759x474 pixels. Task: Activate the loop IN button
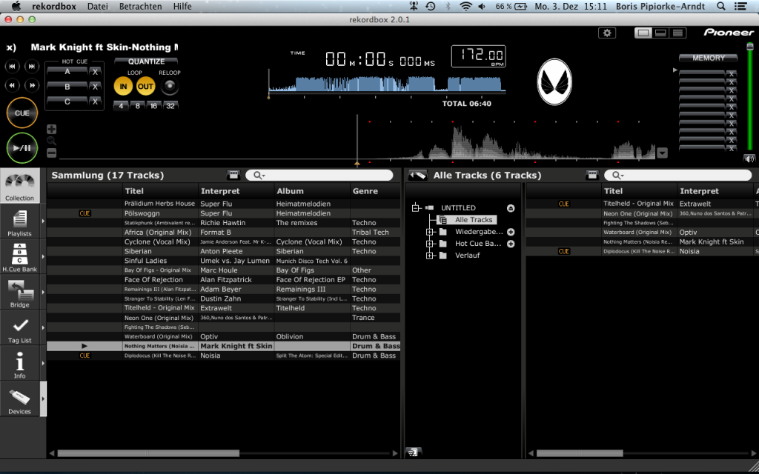point(125,86)
